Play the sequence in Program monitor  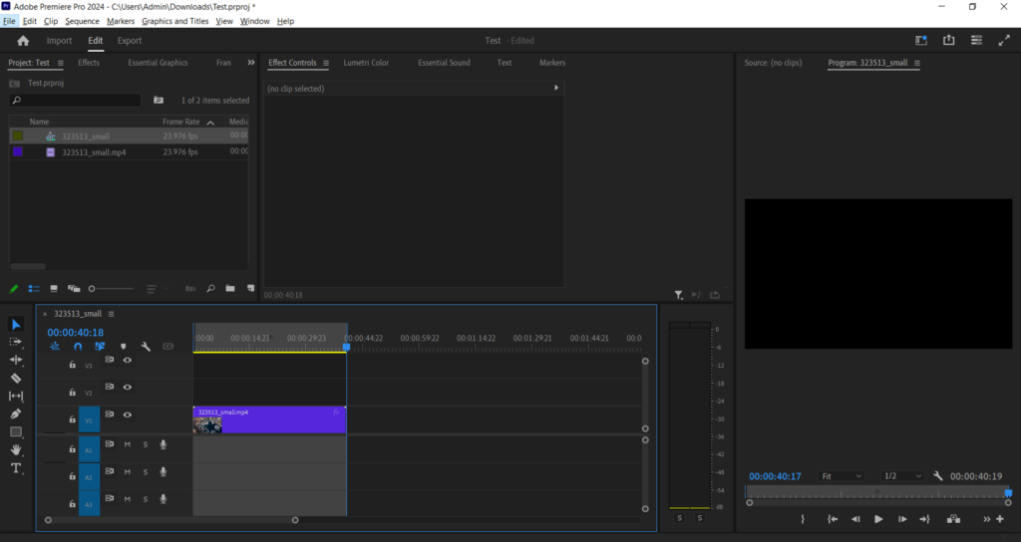pyautogui.click(x=878, y=519)
